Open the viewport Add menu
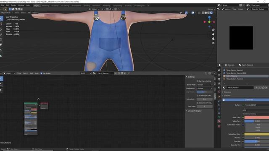Screen dimensions: 269x151 (29, 13)
